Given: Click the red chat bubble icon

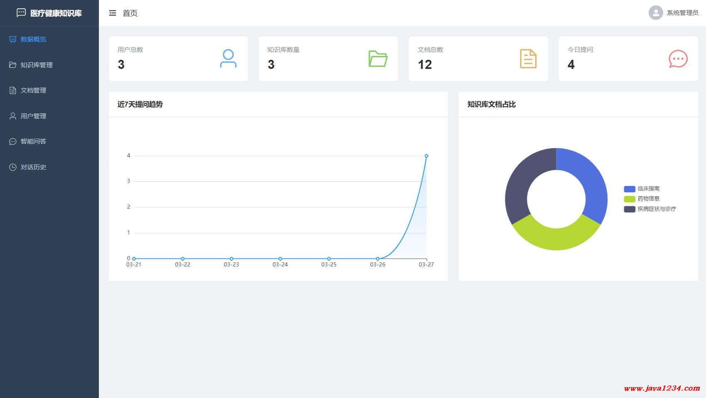Looking at the screenshot, I should [678, 59].
